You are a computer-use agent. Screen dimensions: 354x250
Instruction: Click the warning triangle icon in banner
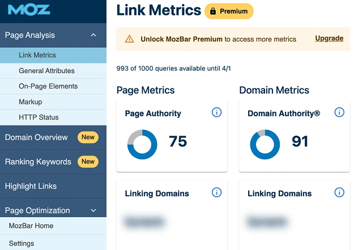coord(130,39)
